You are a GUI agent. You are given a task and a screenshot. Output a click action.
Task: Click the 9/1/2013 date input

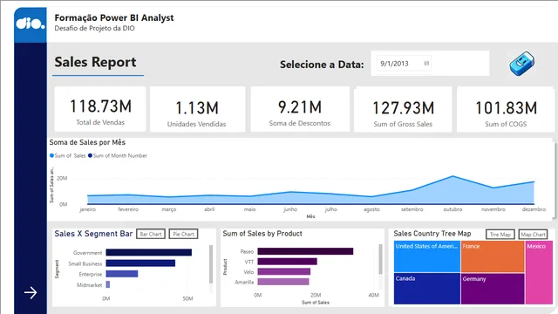(x=404, y=64)
